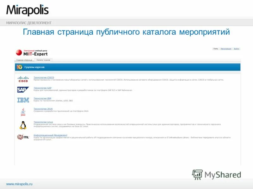Image resolution: width=253 pixels, height=189 pixels.
Task: Click the Java logo icon
Action: point(23,112)
